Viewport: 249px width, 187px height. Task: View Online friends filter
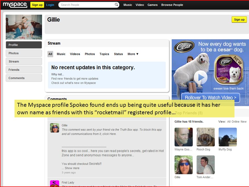(235, 122)
